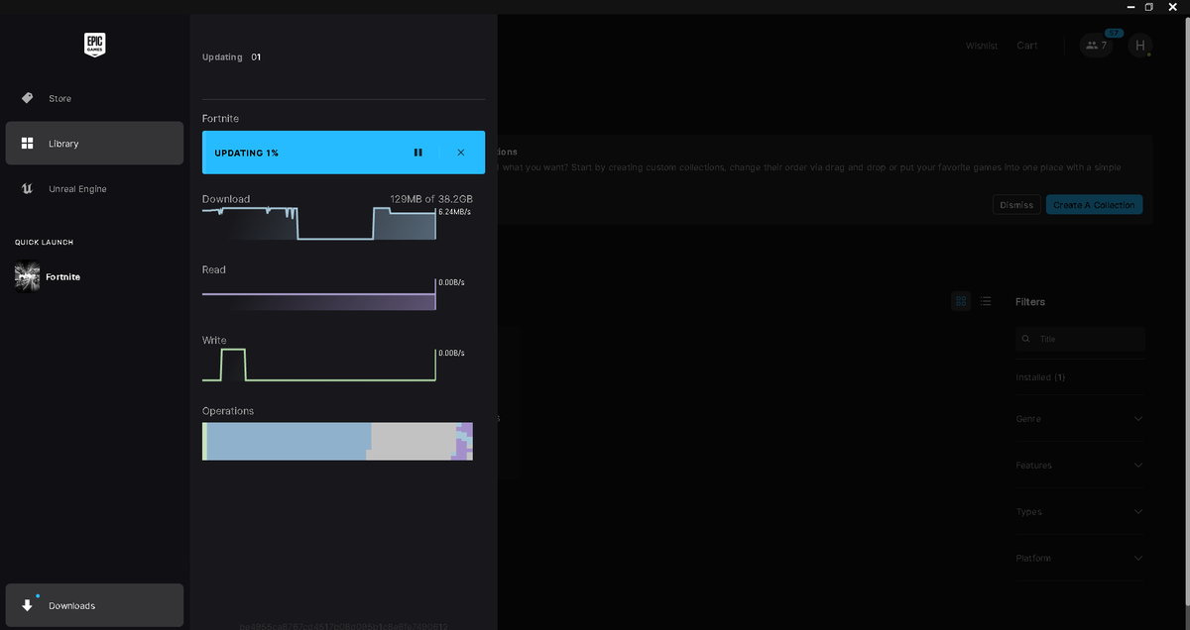This screenshot has height=630, width=1190.
Task: Expand the Features filter
Action: (1079, 465)
